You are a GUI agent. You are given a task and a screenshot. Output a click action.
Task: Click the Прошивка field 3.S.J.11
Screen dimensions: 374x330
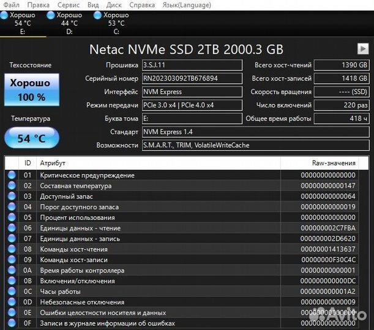(x=192, y=65)
